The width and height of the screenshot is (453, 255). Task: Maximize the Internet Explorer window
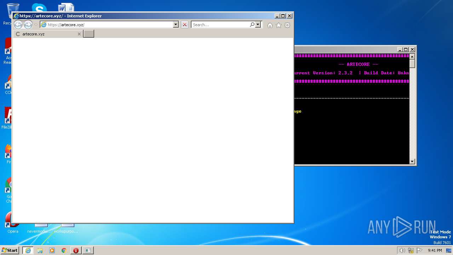pos(283,16)
